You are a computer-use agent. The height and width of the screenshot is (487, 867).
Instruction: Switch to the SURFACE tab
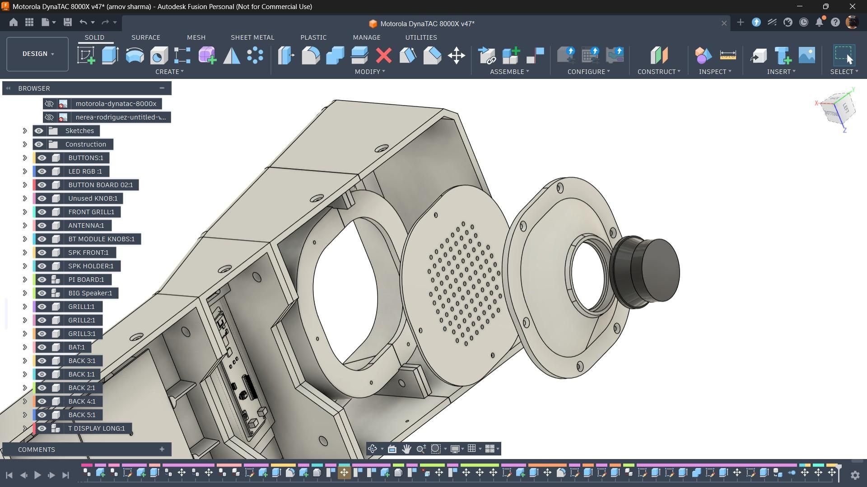[146, 37]
